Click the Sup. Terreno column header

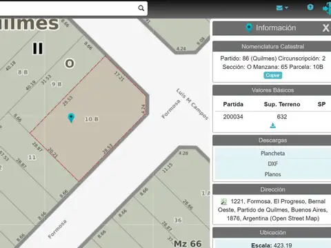[x=282, y=104]
